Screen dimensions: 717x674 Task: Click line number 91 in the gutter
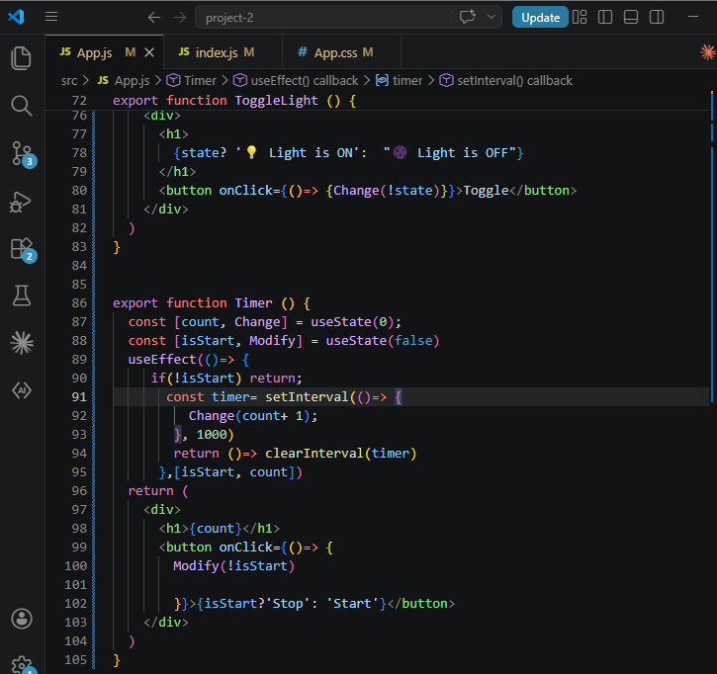pos(79,396)
